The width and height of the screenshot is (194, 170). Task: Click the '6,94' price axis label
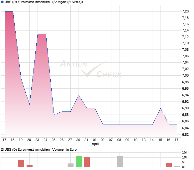[x=185, y=95]
